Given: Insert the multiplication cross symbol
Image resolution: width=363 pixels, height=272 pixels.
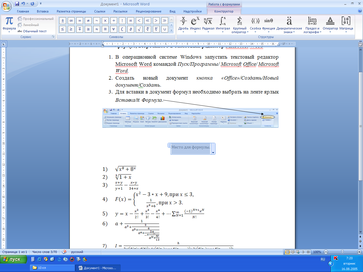Looking at the screenshot, I should click(x=105, y=21).
